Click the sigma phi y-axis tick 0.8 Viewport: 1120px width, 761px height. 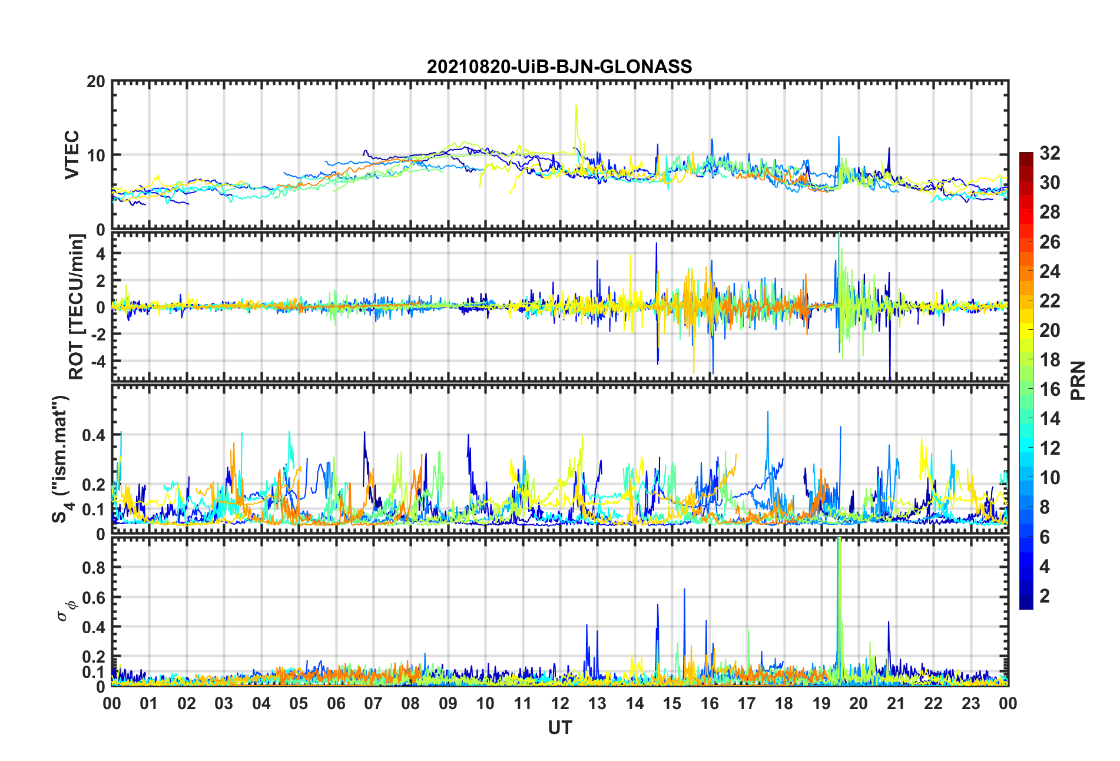point(94,568)
